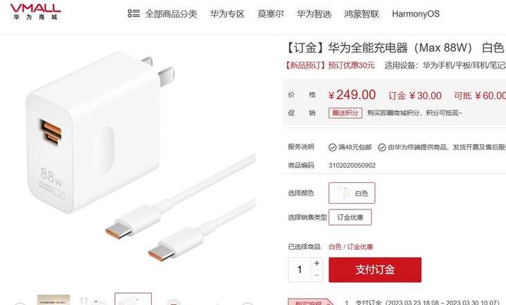The width and height of the screenshot is (506, 305).
Task: Select the 白色 color option
Action: pos(351,193)
